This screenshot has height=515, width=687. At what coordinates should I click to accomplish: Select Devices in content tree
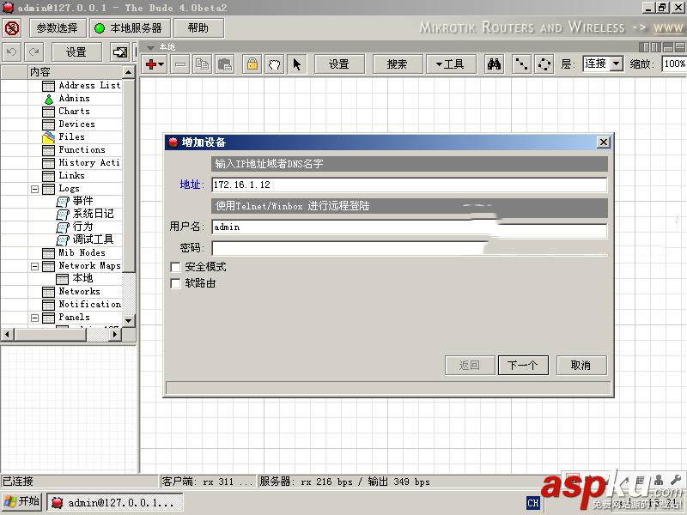point(76,124)
